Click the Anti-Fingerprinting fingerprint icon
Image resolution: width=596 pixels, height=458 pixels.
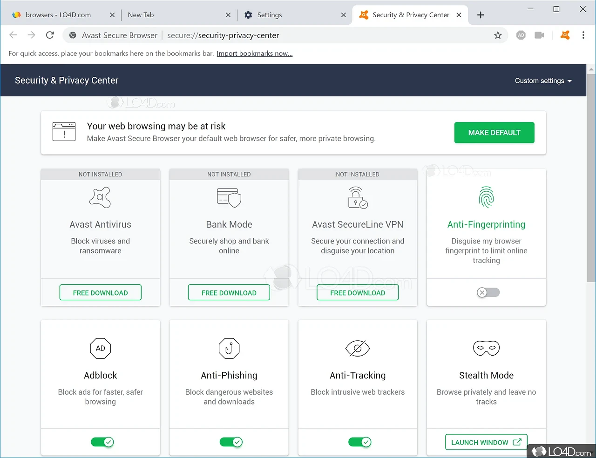(486, 197)
